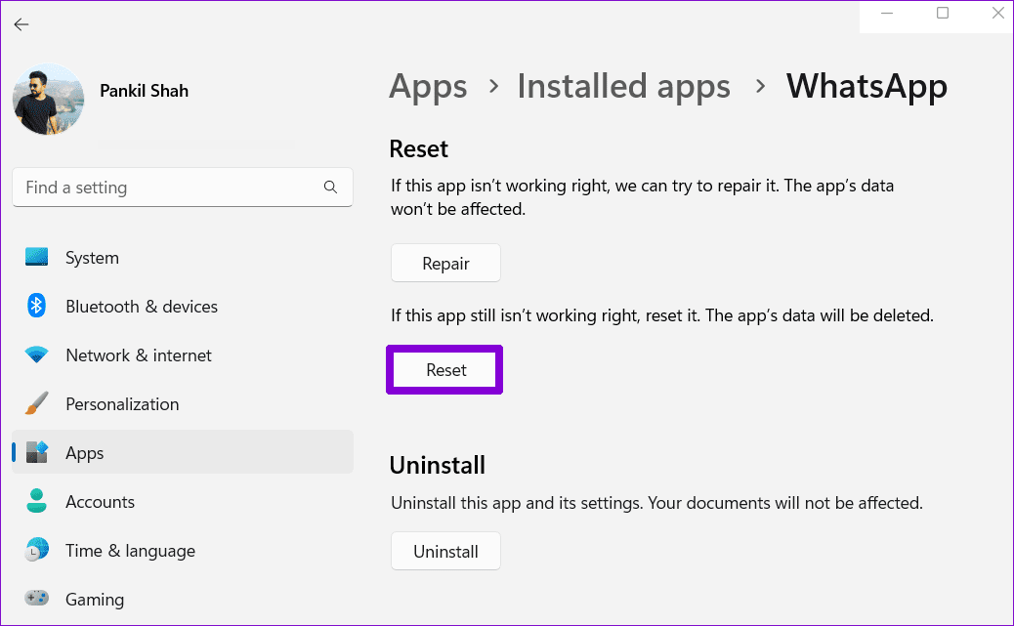Screen dimensions: 1014x626
Task: Open Gaming via the controller icon
Action: [37, 598]
